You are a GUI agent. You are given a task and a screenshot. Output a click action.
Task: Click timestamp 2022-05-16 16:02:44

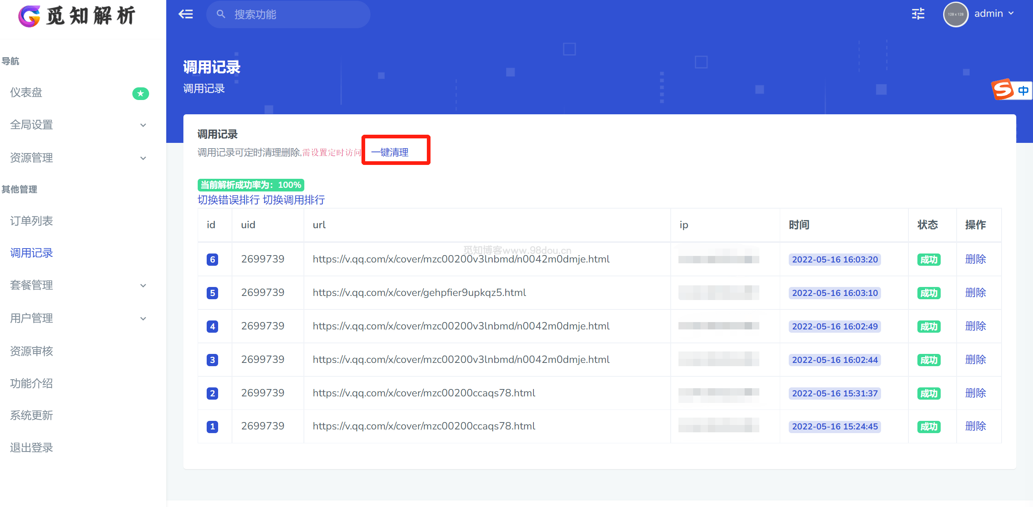pos(835,360)
